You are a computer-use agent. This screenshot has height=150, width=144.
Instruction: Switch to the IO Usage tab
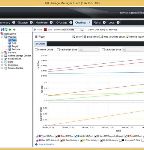[x=61, y=23]
